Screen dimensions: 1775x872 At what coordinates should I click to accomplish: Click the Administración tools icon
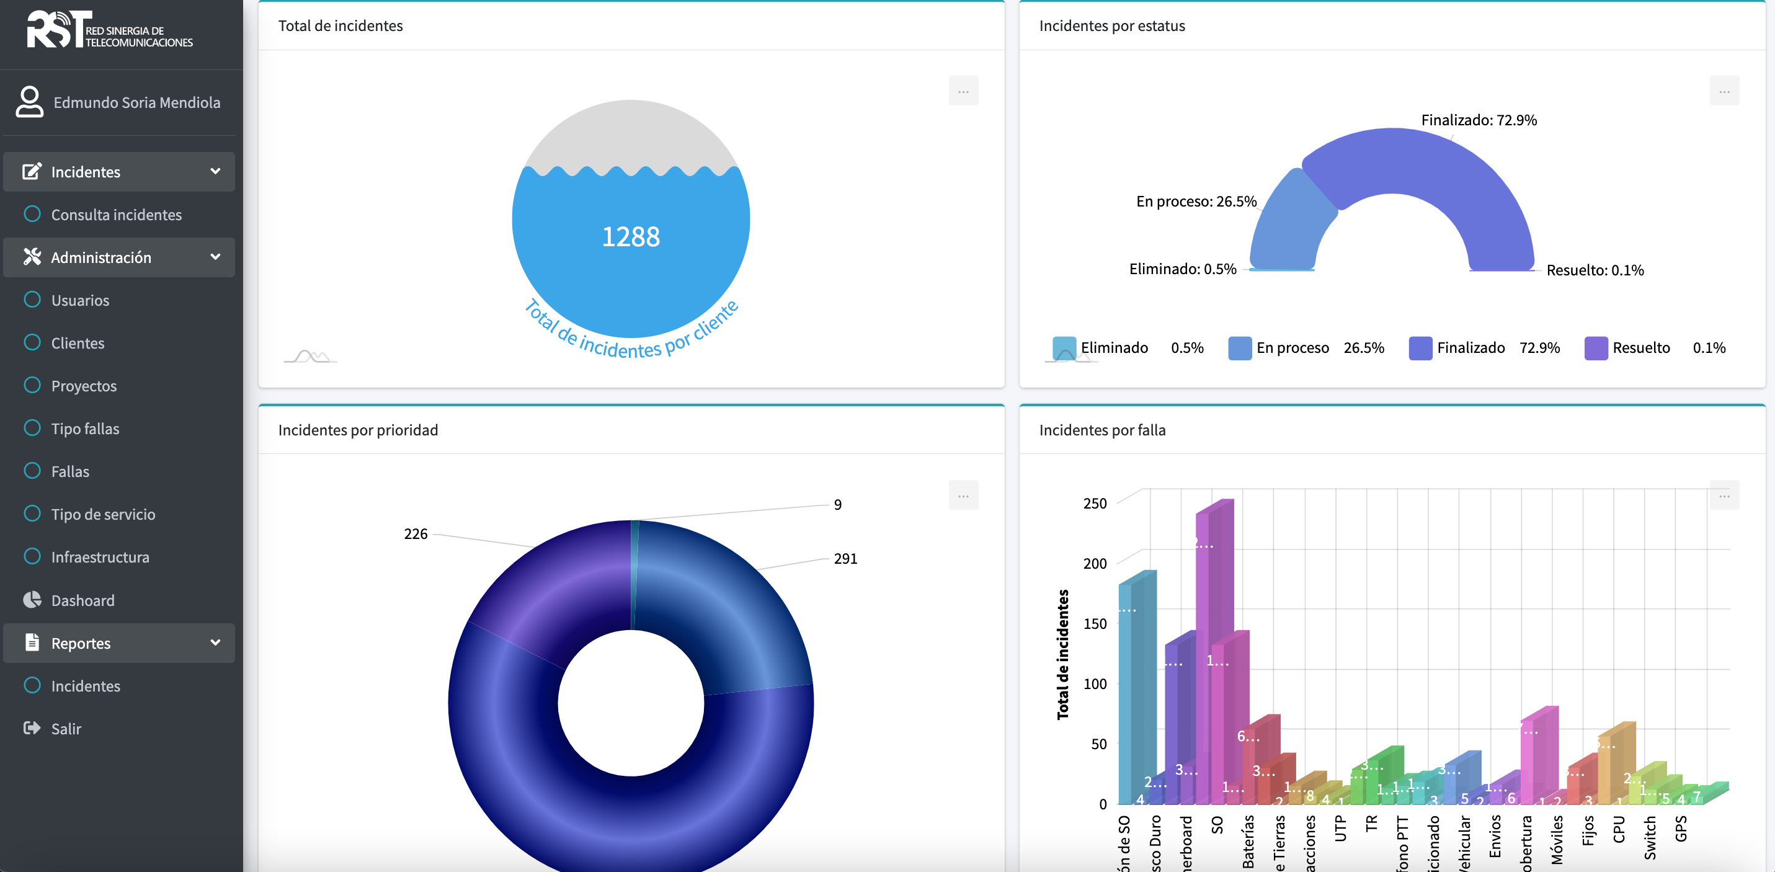coord(32,256)
